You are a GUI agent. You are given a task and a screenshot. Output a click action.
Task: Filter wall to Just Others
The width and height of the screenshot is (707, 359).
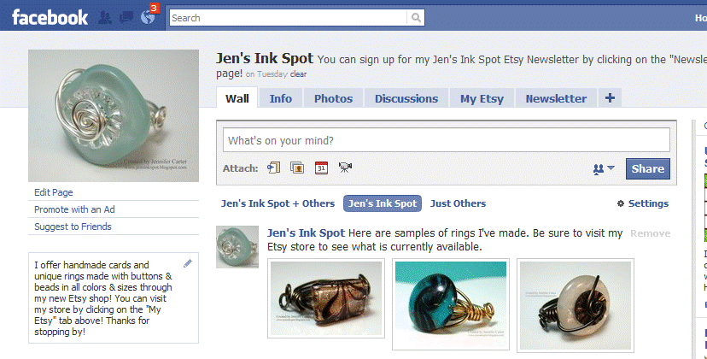pos(458,203)
